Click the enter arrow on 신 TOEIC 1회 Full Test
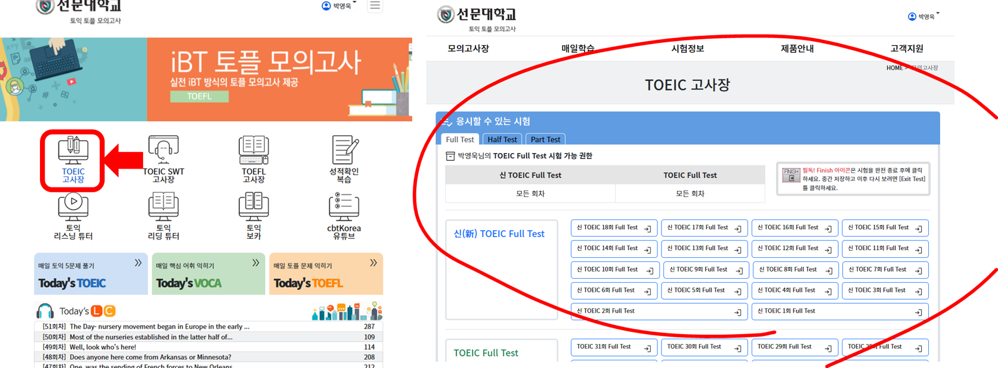Image resolution: width=998 pixels, height=368 pixels. click(x=918, y=312)
